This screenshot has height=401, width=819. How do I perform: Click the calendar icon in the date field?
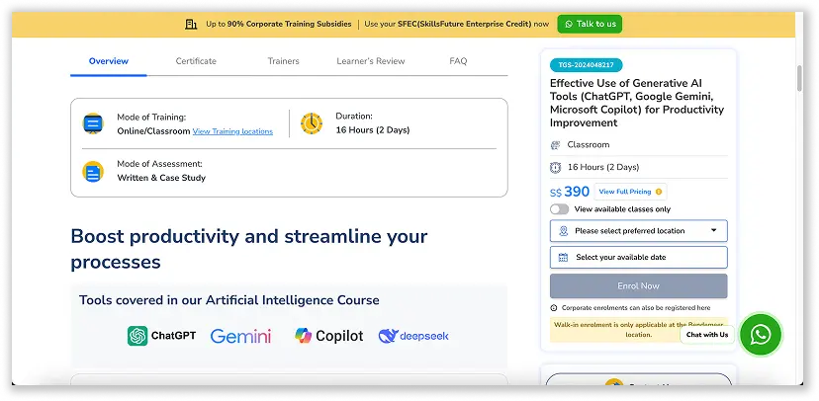click(563, 257)
